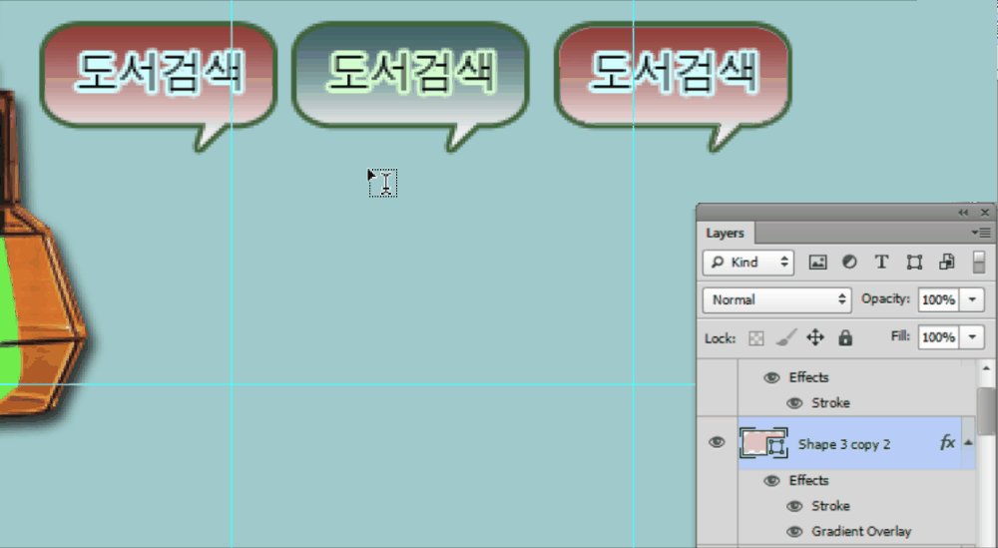This screenshot has height=548, width=998.
Task: Hide the upper layer's Stroke effect
Action: pos(794,403)
